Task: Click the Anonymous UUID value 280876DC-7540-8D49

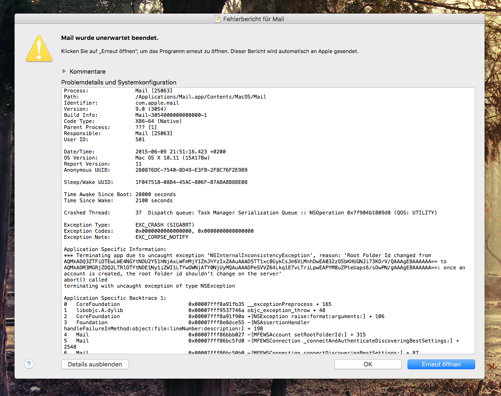Action: 191,170
